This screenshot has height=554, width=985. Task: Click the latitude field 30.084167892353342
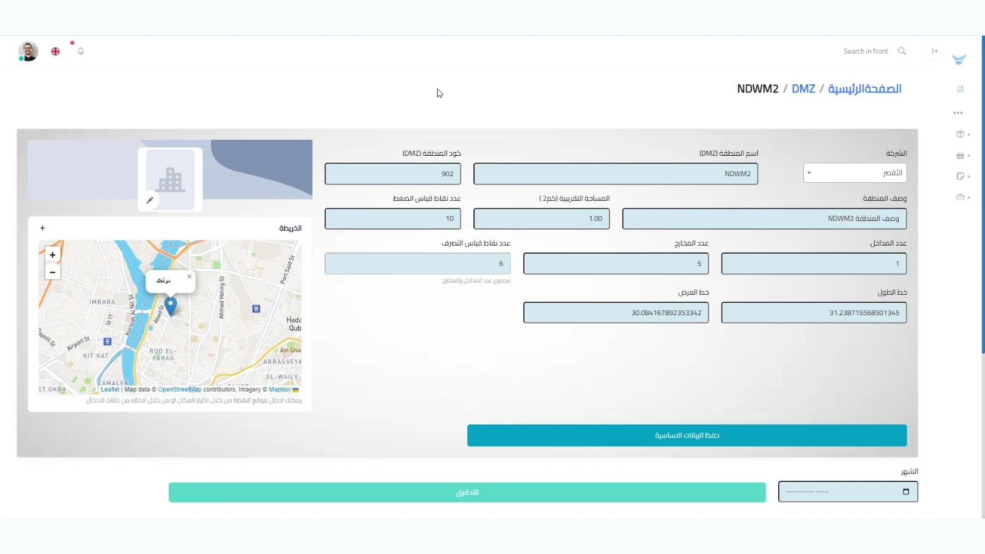point(616,313)
